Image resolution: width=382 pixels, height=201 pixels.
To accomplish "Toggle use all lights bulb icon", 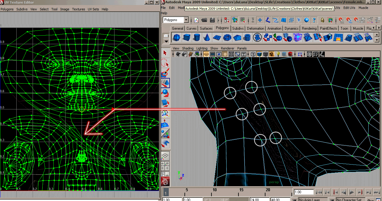I will coord(278,54).
